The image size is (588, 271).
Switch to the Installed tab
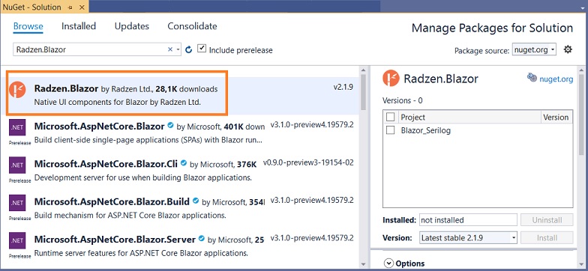tap(79, 26)
